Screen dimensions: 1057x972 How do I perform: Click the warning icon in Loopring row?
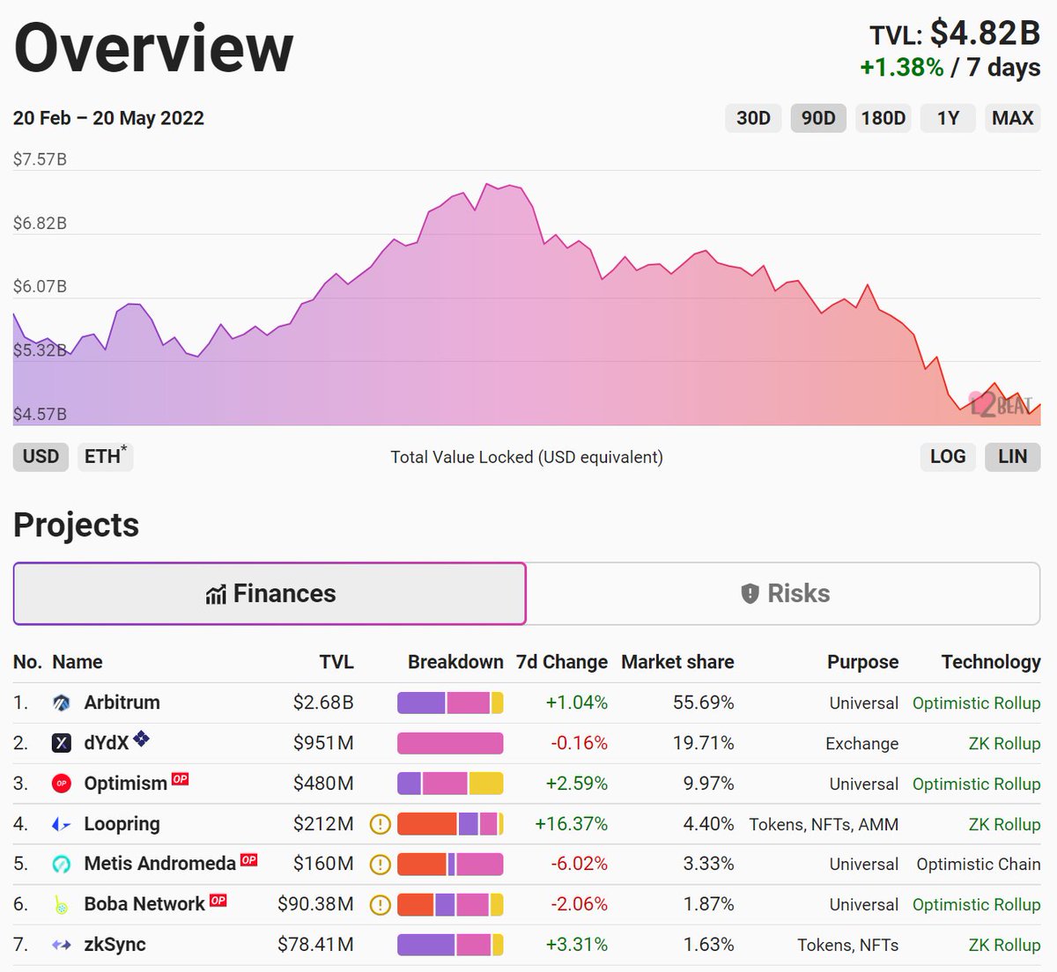click(380, 824)
